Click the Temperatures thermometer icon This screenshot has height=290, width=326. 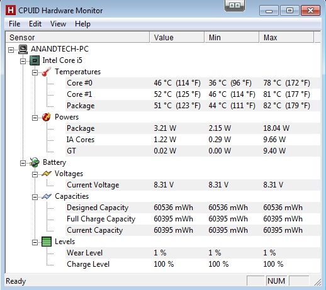click(x=47, y=72)
